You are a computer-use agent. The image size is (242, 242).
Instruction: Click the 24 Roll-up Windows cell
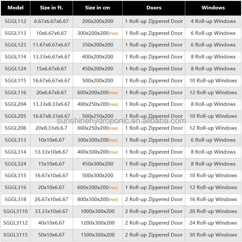(213, 223)
